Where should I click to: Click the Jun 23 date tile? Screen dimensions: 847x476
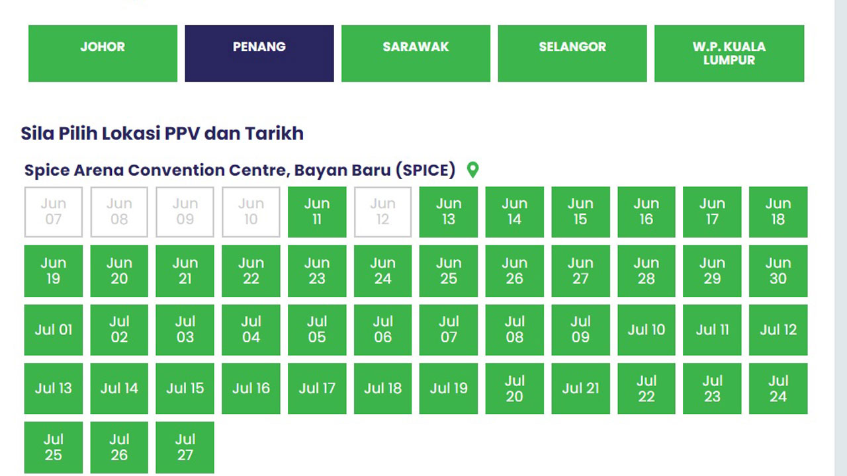(x=317, y=271)
